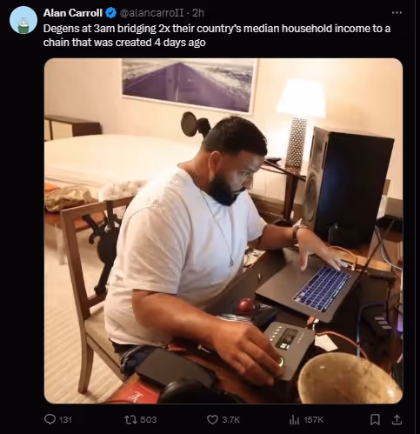This screenshot has height=434, width=420.
Task: Click the tweet text about Degens
Action: [217, 36]
